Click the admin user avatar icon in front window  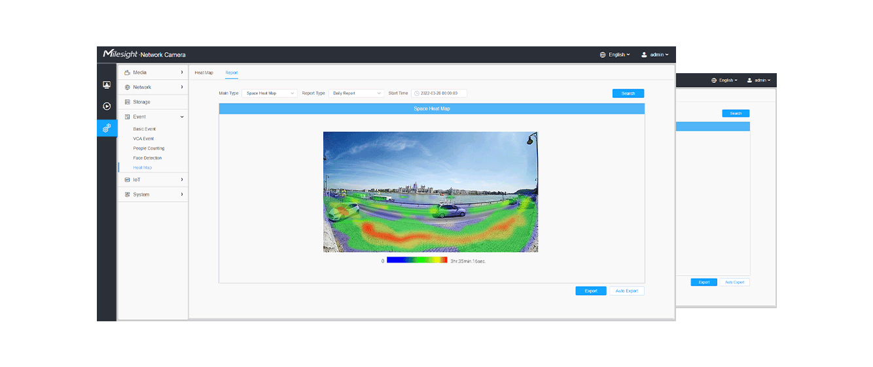coord(644,55)
